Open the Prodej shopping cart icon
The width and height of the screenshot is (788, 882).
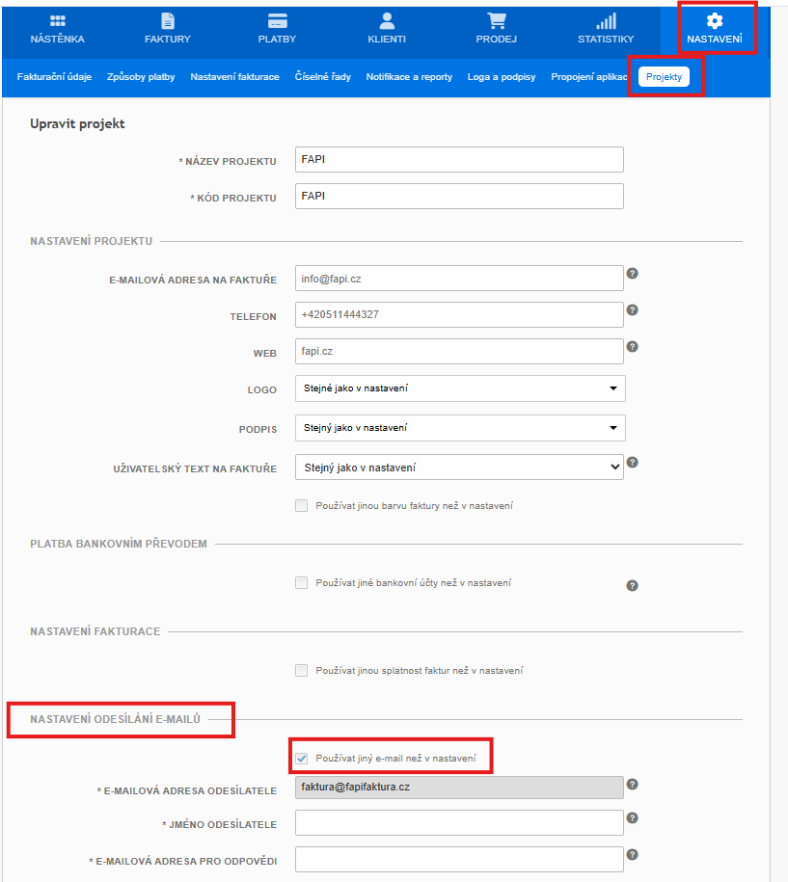click(497, 21)
